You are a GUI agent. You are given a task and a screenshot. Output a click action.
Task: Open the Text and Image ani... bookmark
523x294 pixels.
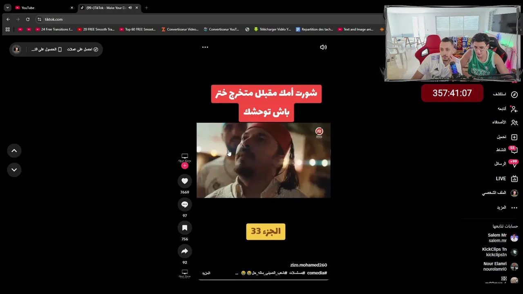(x=355, y=29)
